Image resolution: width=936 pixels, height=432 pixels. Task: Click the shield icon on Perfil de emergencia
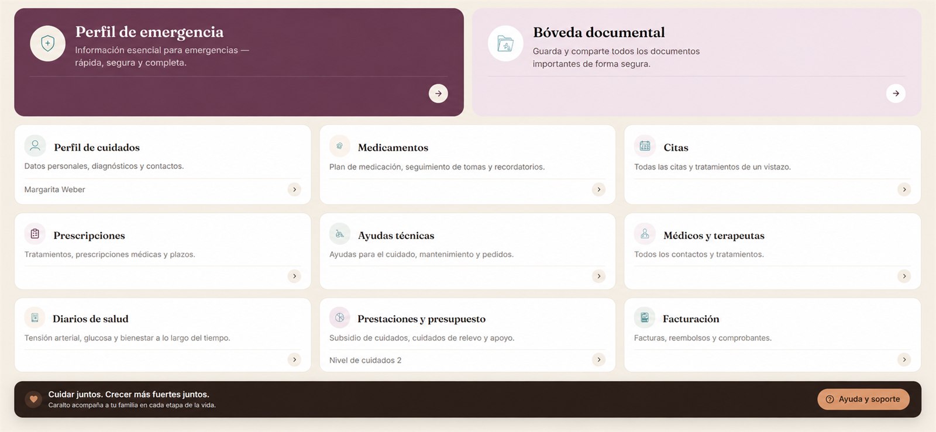48,43
